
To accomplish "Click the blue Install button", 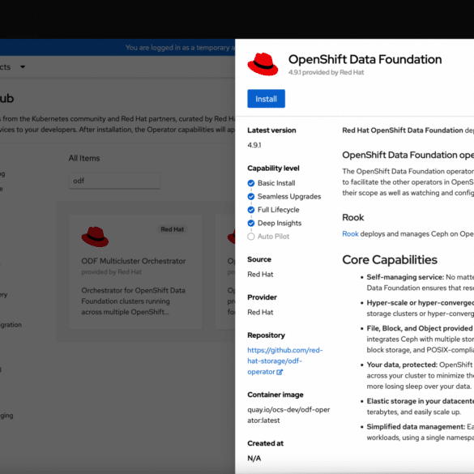I will pos(266,99).
